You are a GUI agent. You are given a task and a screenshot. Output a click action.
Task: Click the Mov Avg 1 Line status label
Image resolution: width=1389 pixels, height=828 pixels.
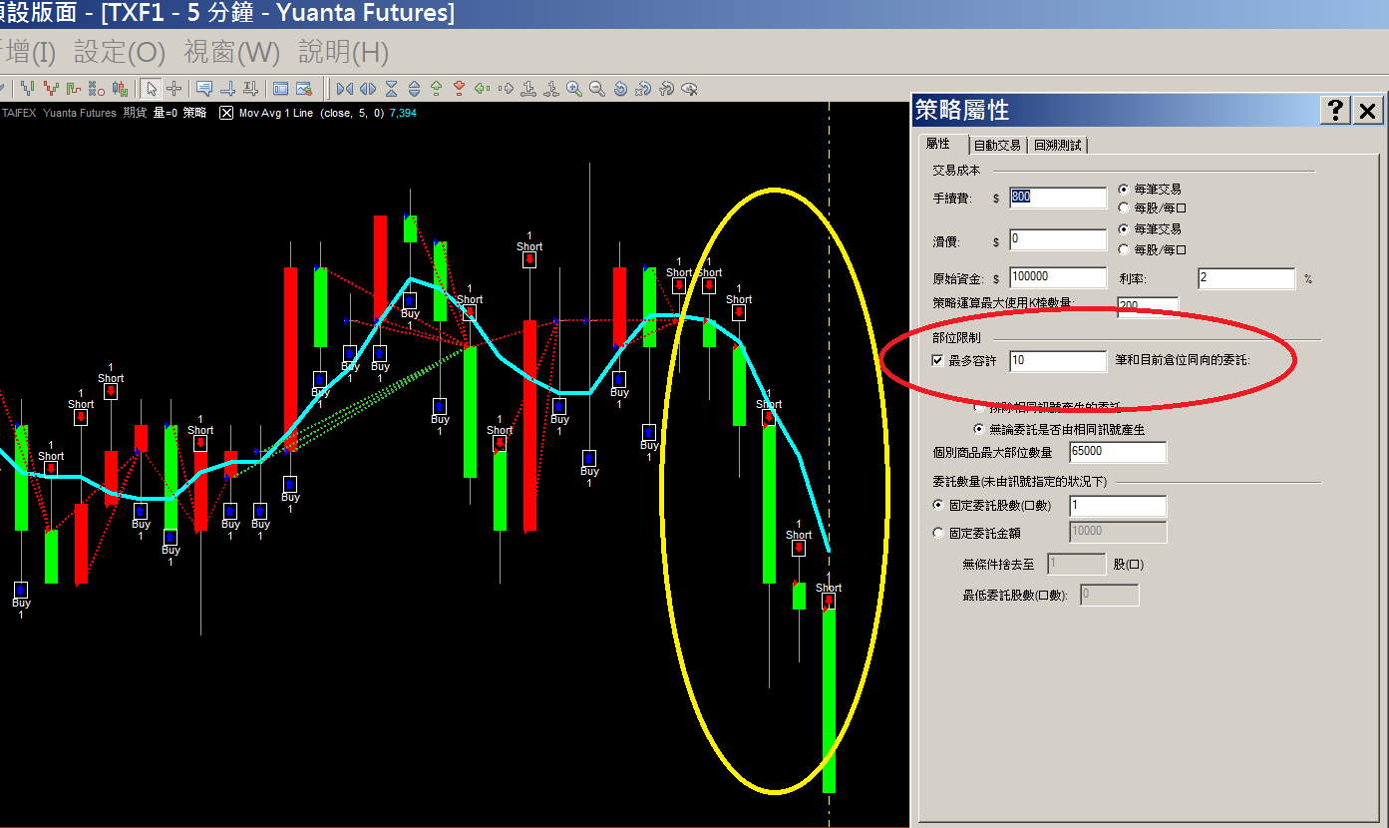tap(275, 113)
